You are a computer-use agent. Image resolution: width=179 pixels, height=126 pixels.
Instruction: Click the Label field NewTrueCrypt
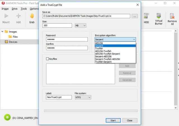[x=59, y=97]
